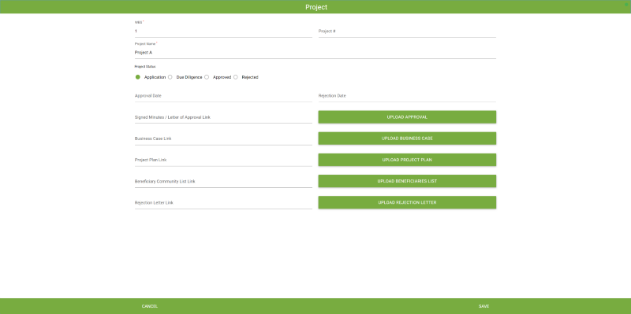Screen dimensions: 631x314
Task: Click the Project # field
Action: [x=407, y=31]
